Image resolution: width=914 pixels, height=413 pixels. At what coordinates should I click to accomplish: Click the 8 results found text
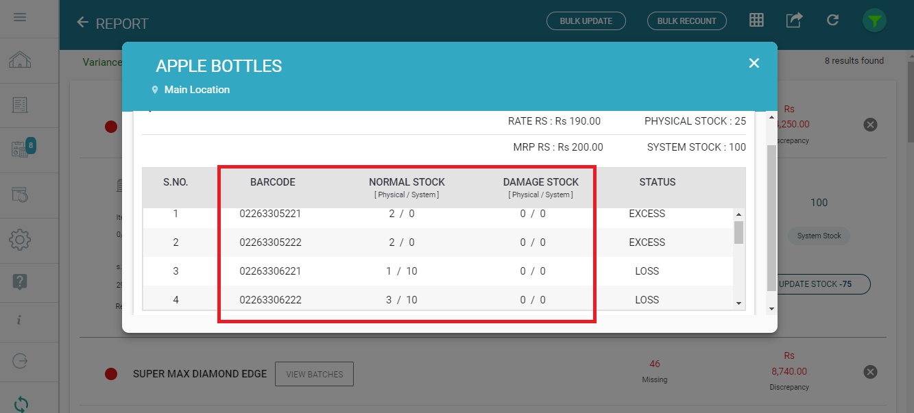point(854,61)
